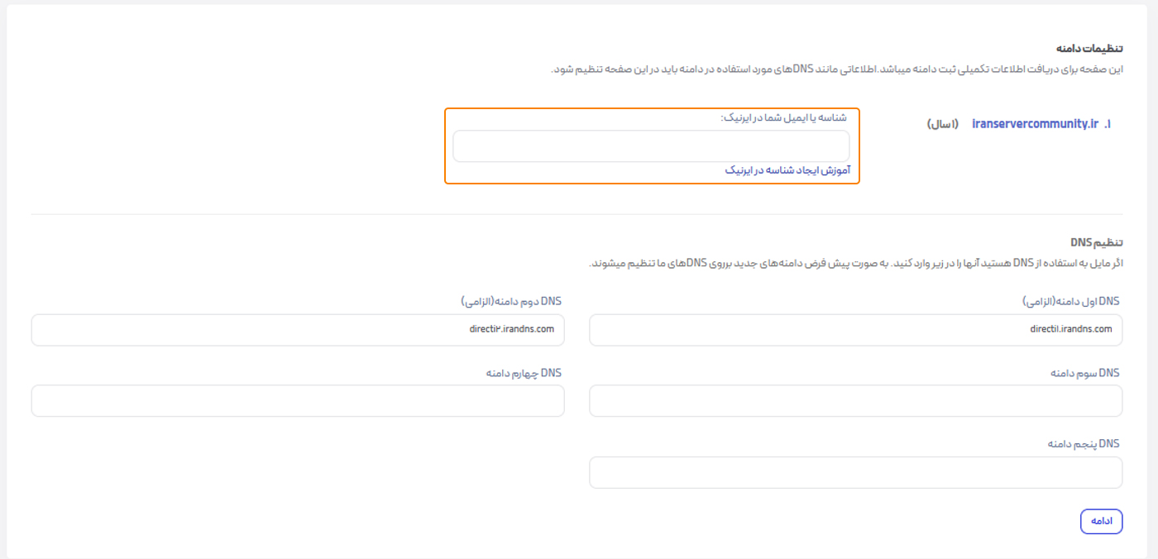Viewport: 1158px width, 559px height.
Task: Click the DNS دوم دامنه(الزامی) label
Action: [511, 301]
